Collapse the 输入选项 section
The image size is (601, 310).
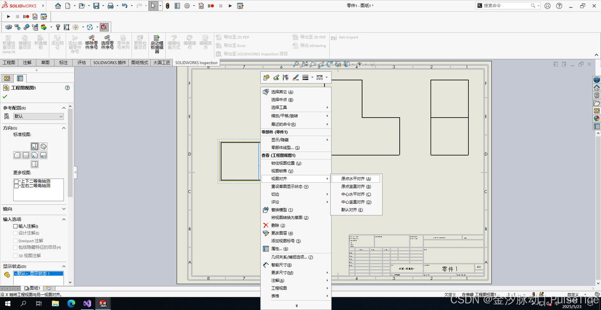64,219
